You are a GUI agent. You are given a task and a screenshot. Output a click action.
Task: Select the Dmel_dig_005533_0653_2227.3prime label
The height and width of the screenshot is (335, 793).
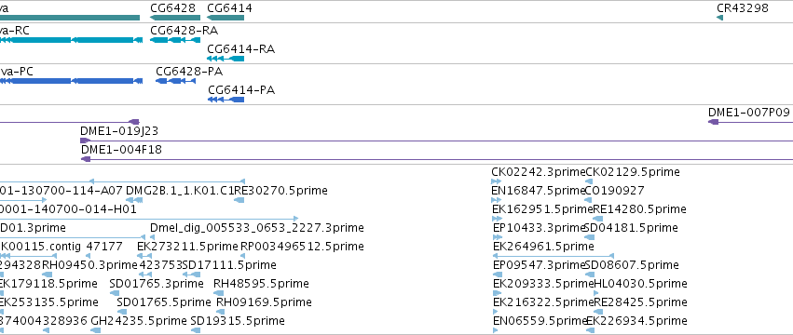[257, 228]
